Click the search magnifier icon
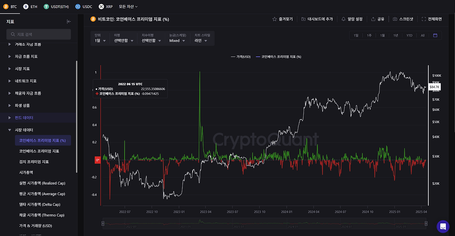Image resolution: width=455 pixels, height=236 pixels. point(12,34)
